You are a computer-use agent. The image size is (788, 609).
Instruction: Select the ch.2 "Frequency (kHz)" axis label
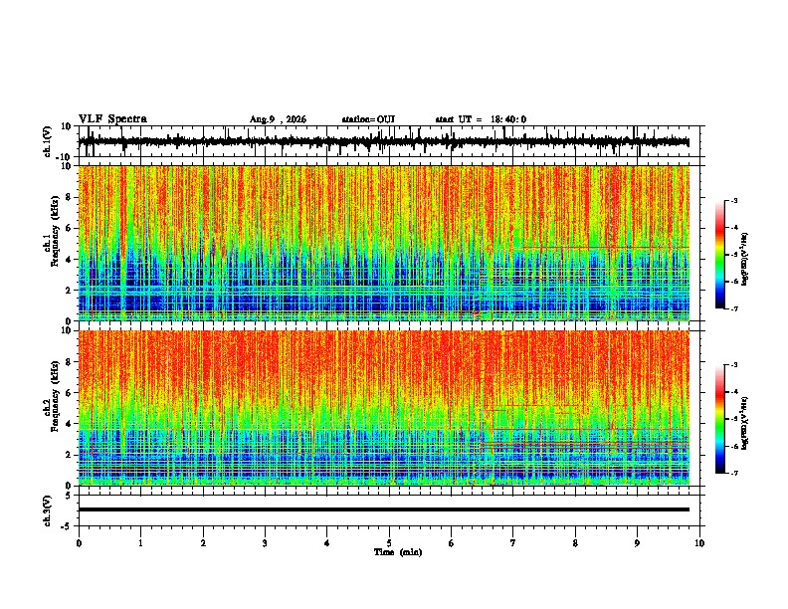[56, 396]
